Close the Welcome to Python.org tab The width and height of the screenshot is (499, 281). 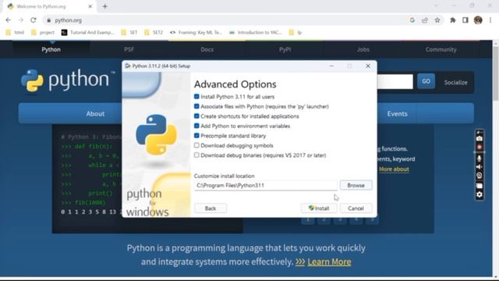(x=90, y=6)
